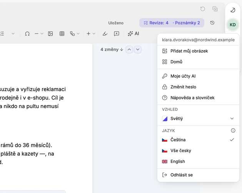Screen dimensions: 242x193
Task: Click the Czech flag beside Vše česky
Action: 165,151
